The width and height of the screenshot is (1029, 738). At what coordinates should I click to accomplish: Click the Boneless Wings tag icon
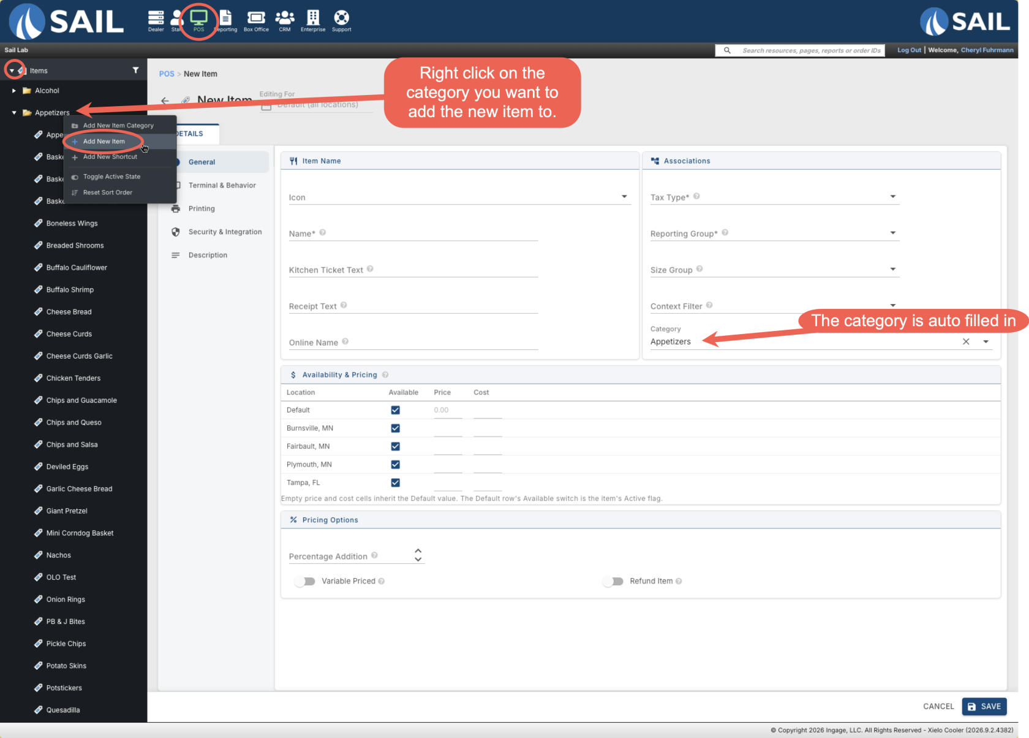[38, 223]
